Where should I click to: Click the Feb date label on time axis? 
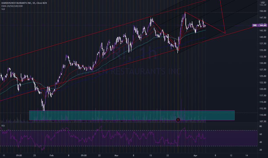click(51, 155)
